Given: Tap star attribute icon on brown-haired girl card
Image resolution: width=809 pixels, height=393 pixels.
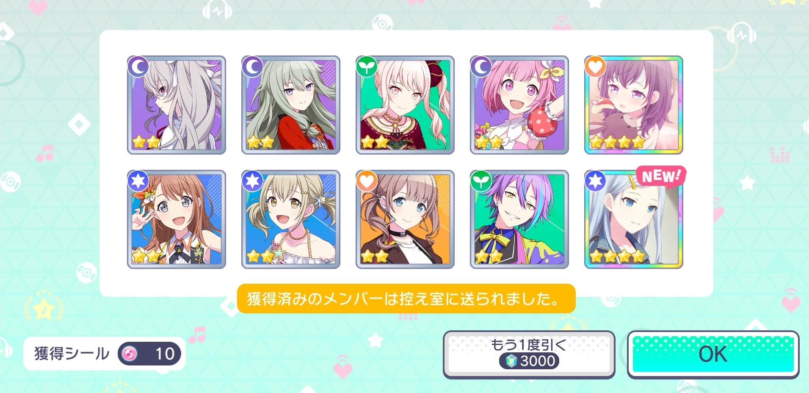Looking at the screenshot, I should pos(138,181).
